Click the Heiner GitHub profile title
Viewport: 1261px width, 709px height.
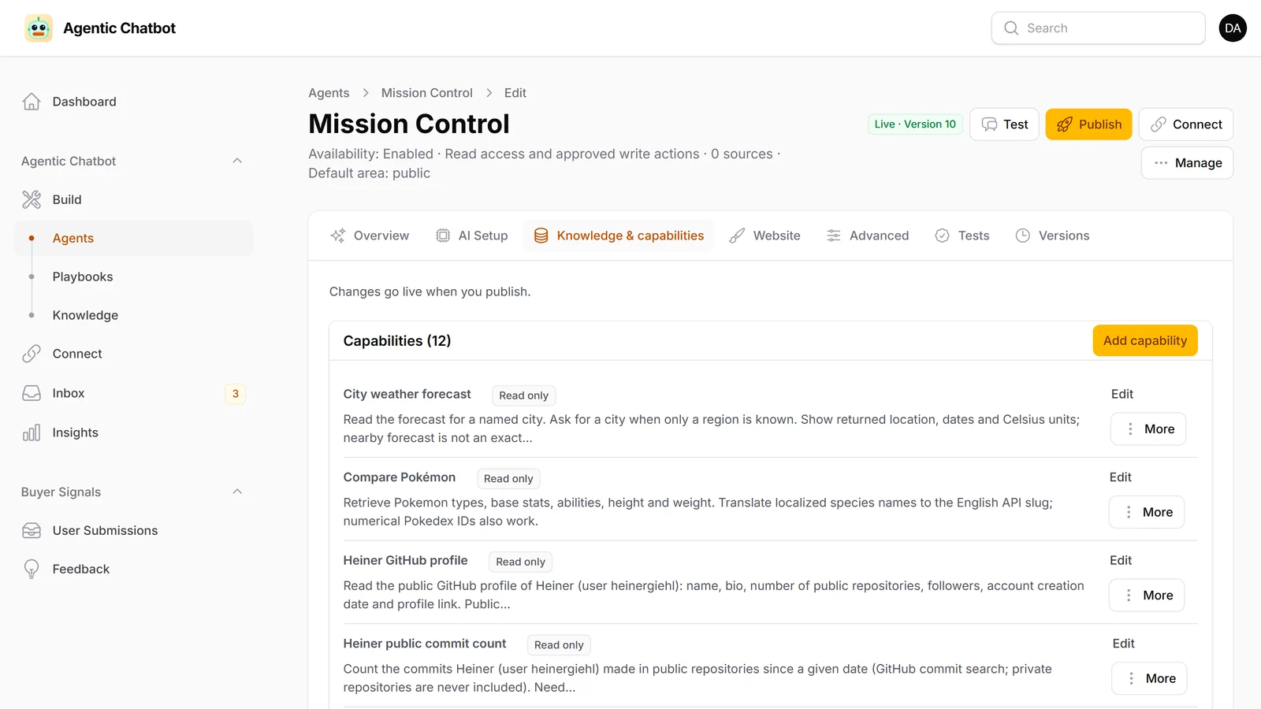[405, 560]
